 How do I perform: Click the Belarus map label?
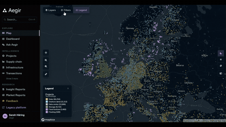click(180, 65)
